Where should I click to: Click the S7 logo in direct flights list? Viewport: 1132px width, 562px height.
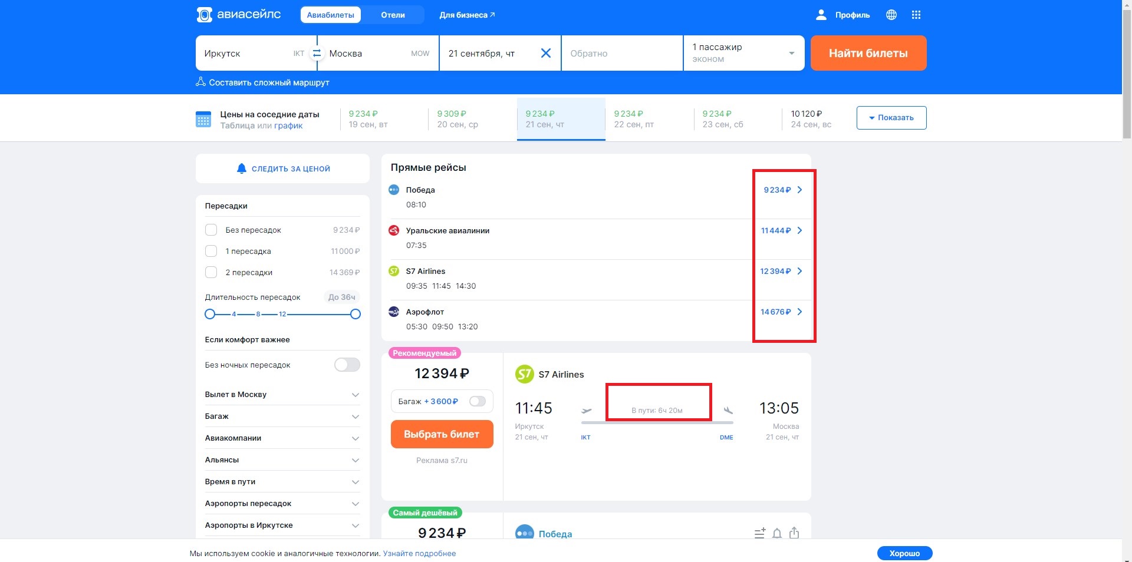pyautogui.click(x=394, y=271)
